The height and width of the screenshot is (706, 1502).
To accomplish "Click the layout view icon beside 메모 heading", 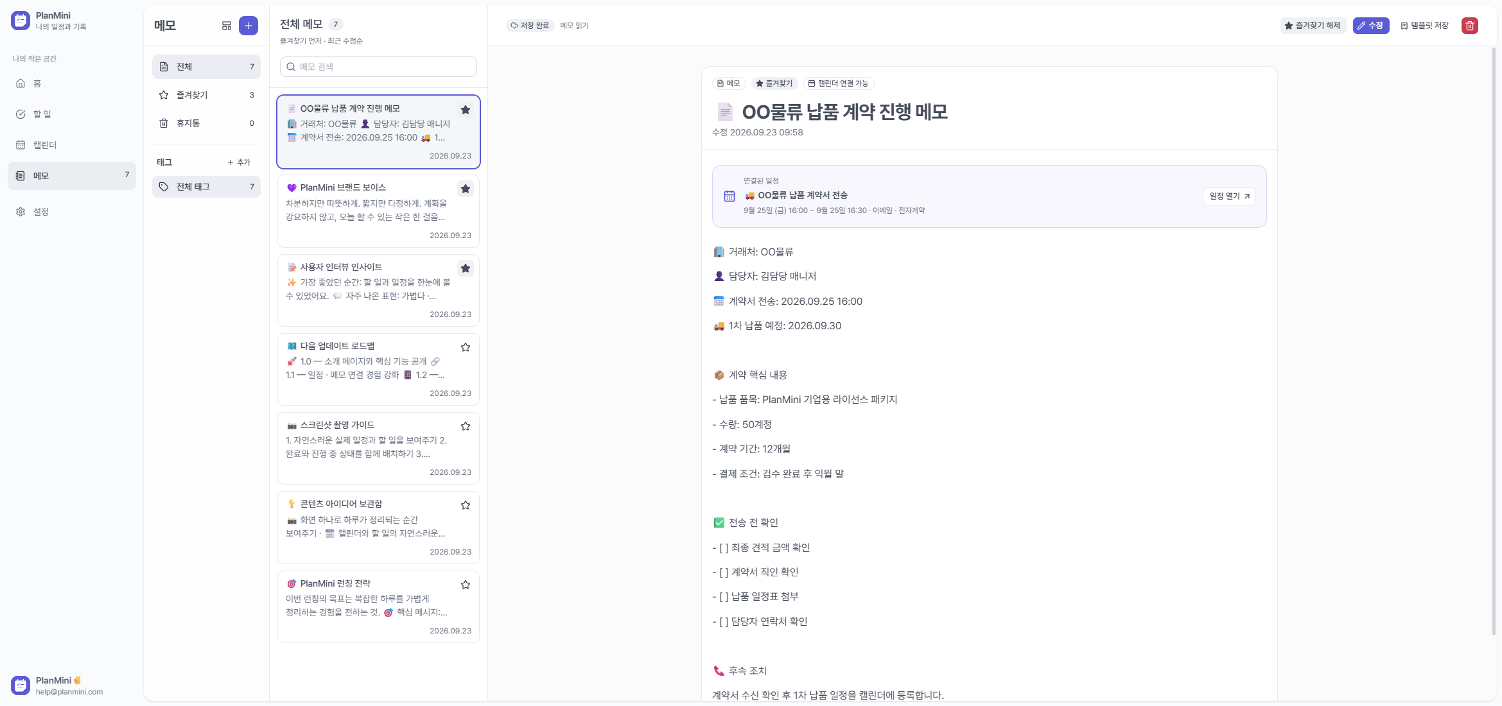I will tap(227, 26).
